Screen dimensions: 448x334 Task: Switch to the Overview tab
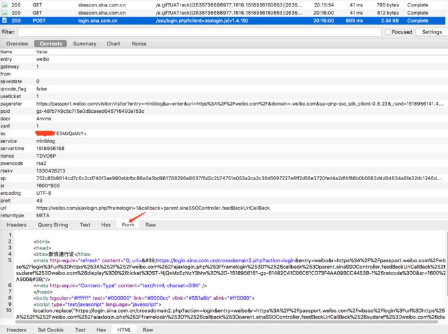17,44
